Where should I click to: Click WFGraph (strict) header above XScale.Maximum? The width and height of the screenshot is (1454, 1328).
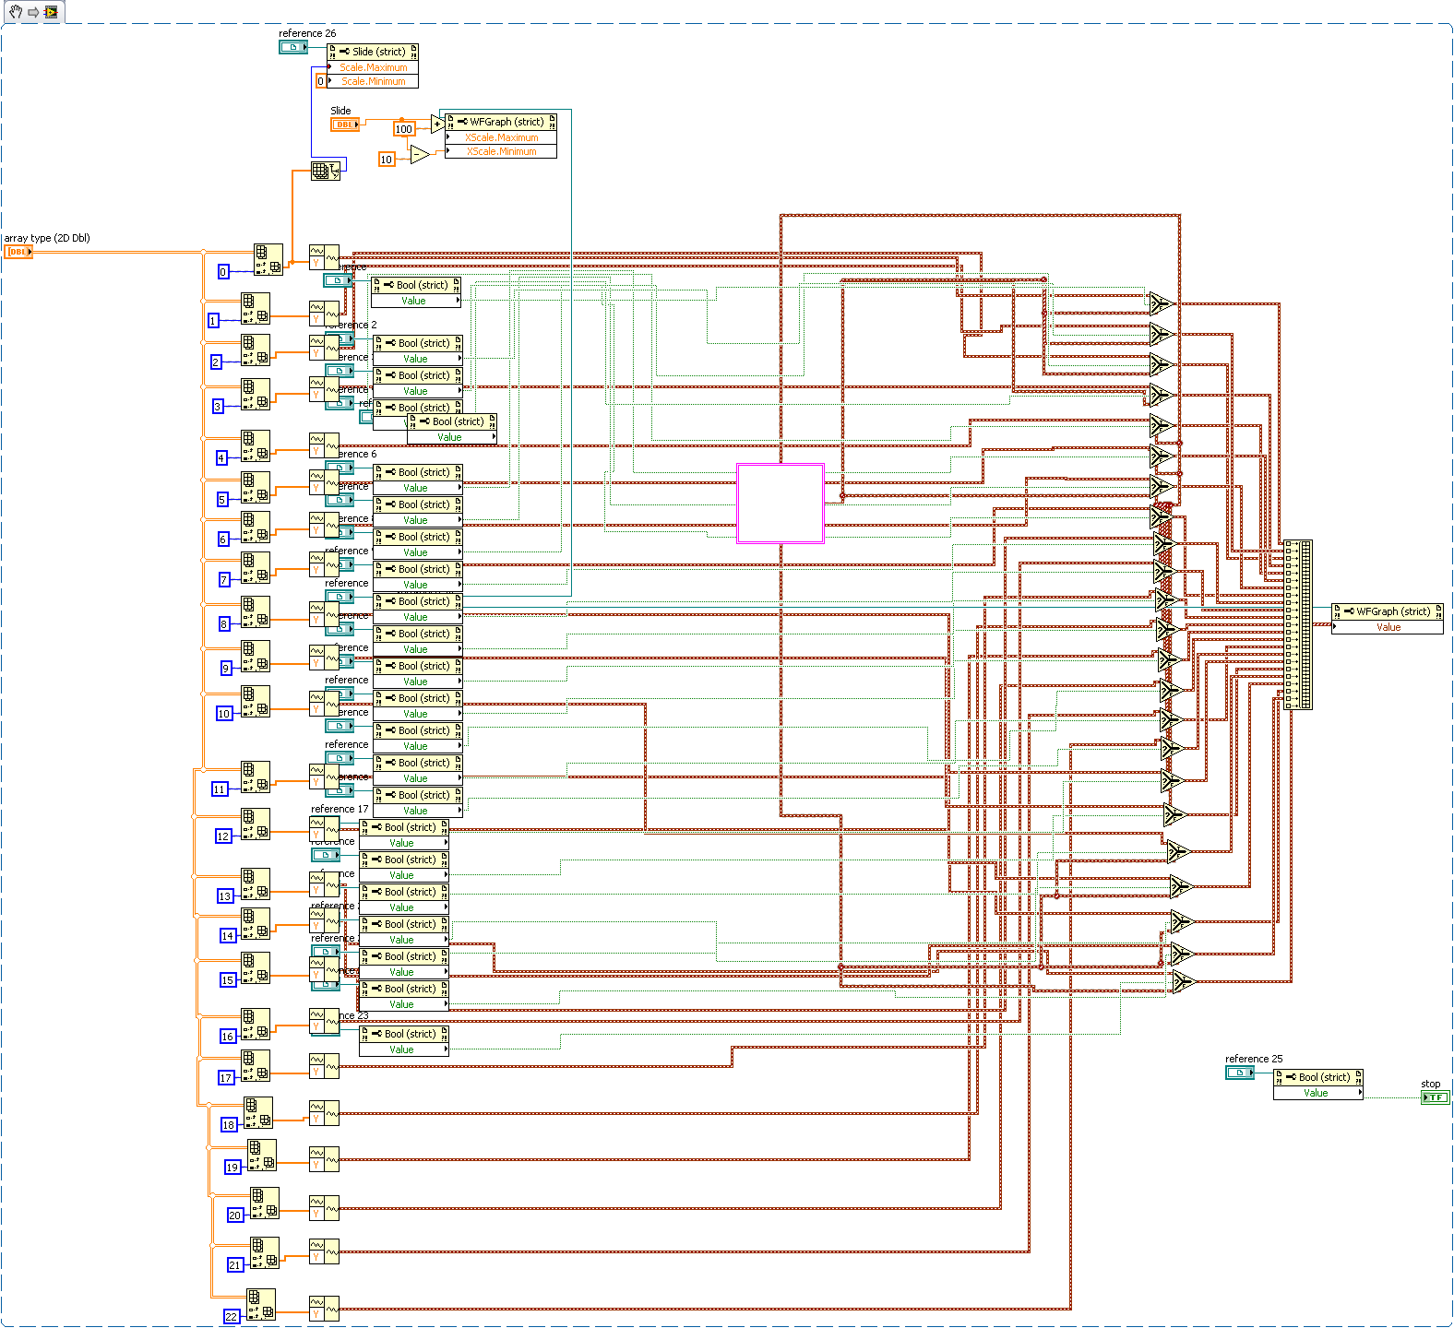pyautogui.click(x=501, y=123)
